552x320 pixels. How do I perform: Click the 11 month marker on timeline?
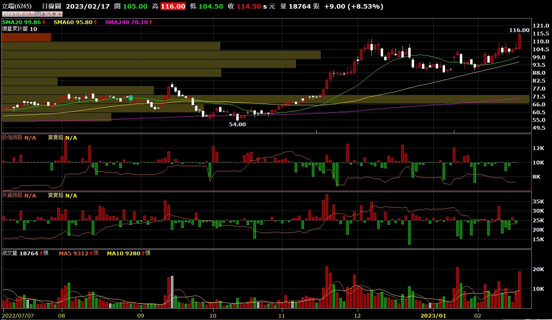(x=282, y=316)
